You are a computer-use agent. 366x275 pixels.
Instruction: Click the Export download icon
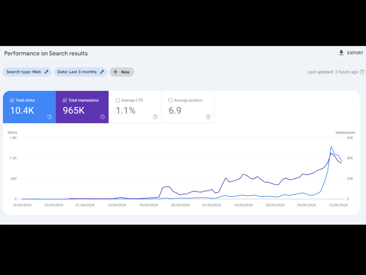click(341, 52)
